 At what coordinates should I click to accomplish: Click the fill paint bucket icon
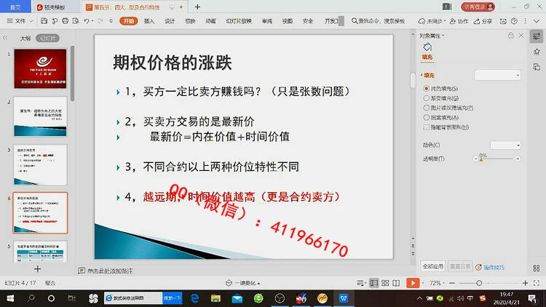pos(427,47)
